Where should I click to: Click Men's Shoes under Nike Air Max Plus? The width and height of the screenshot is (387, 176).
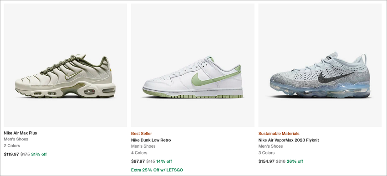(16, 139)
